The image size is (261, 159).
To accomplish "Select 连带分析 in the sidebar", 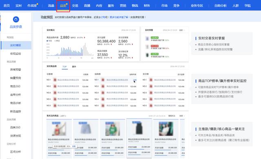I will (x=15, y=95).
